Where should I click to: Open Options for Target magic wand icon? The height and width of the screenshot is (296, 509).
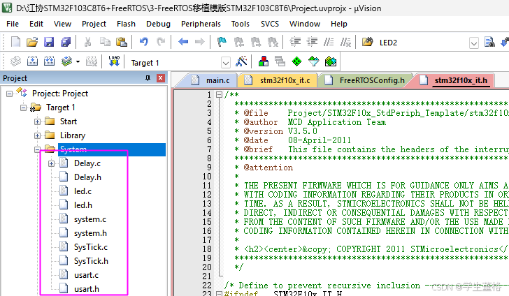pos(241,61)
